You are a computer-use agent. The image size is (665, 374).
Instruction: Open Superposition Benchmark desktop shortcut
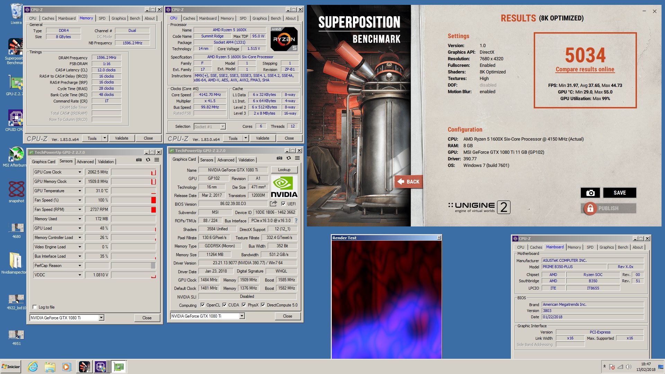16,51
